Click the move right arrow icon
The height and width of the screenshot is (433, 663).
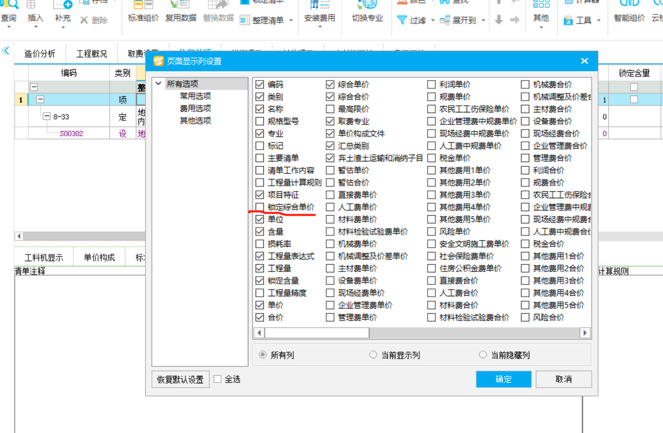pyautogui.click(x=515, y=20)
